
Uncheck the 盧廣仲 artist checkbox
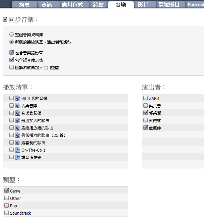[145, 127]
